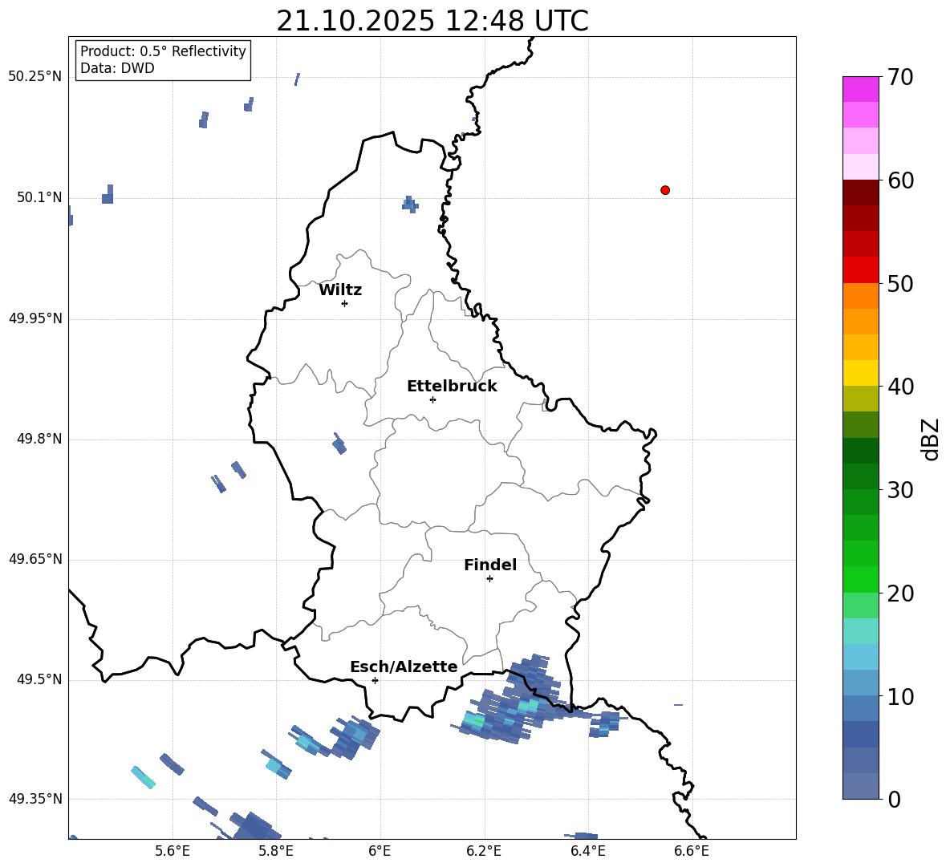The height and width of the screenshot is (867, 950).
Task: Click the 10 tick on the colorbar
Action: click(900, 697)
